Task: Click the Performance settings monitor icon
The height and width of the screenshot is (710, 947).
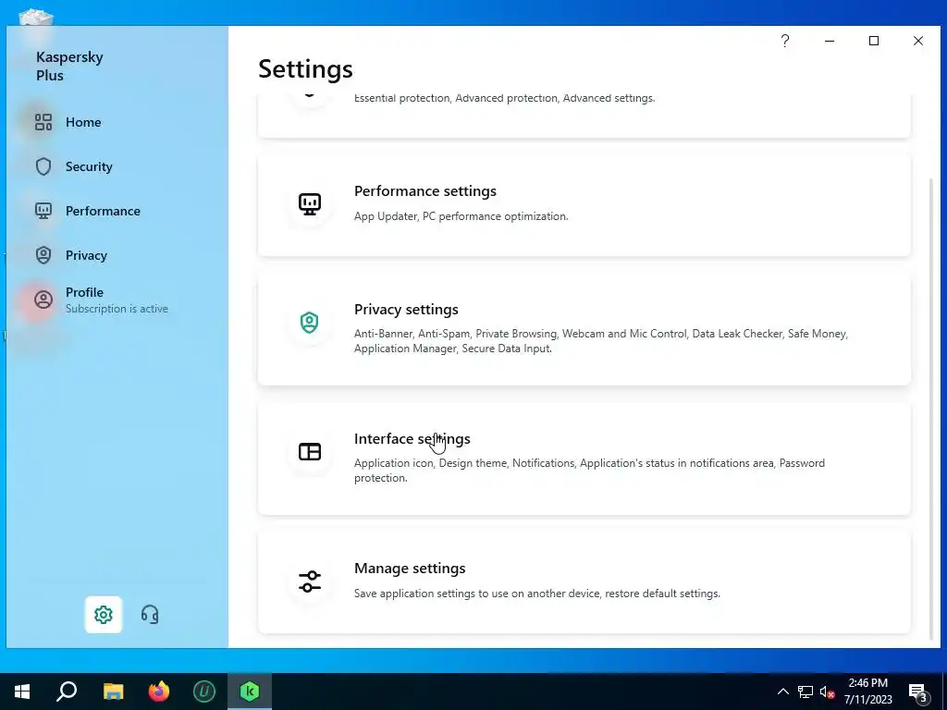Action: click(310, 204)
